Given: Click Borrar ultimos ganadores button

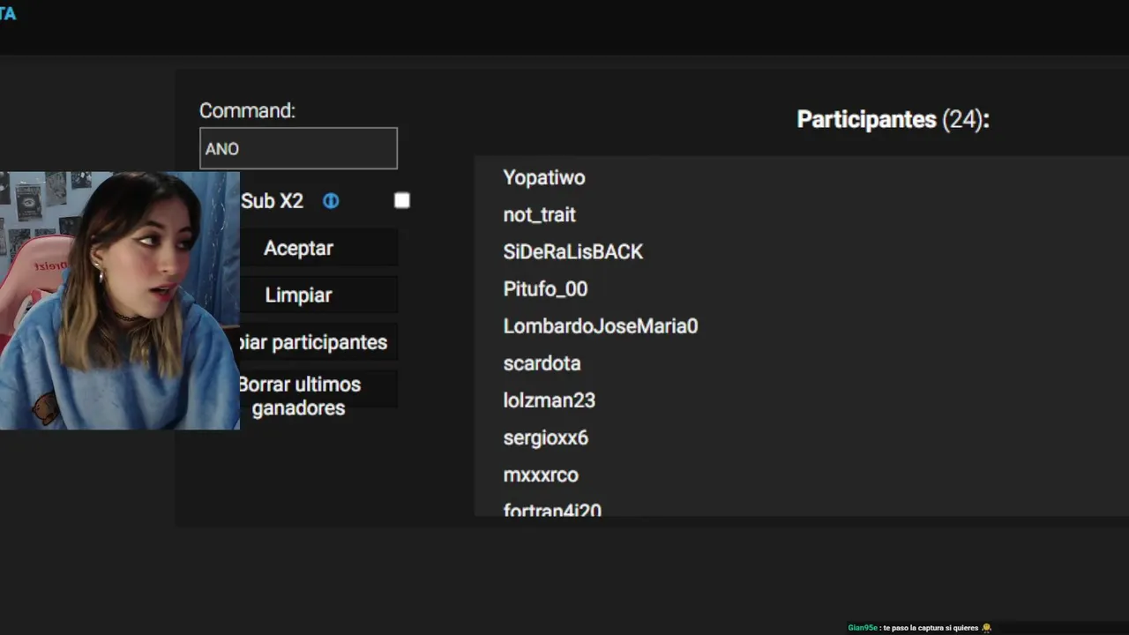Looking at the screenshot, I should 300,396.
